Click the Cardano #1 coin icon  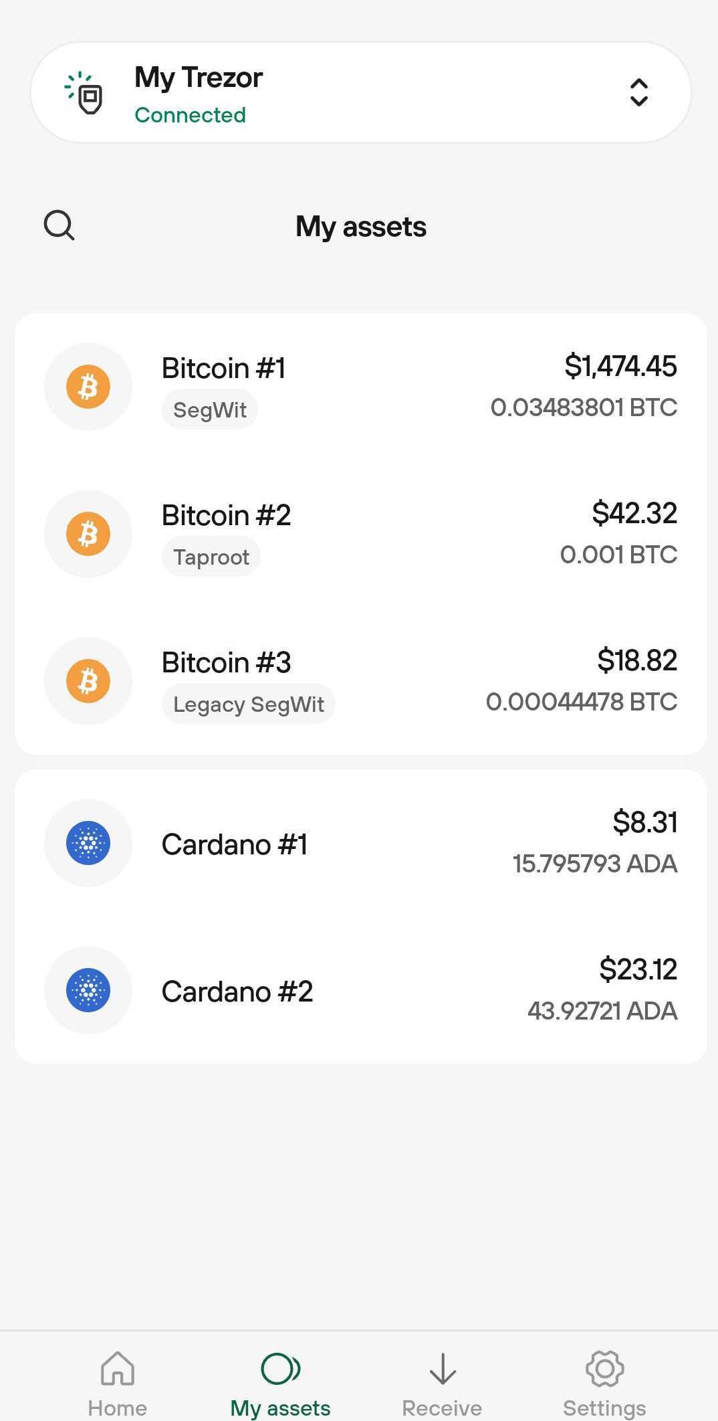point(88,843)
